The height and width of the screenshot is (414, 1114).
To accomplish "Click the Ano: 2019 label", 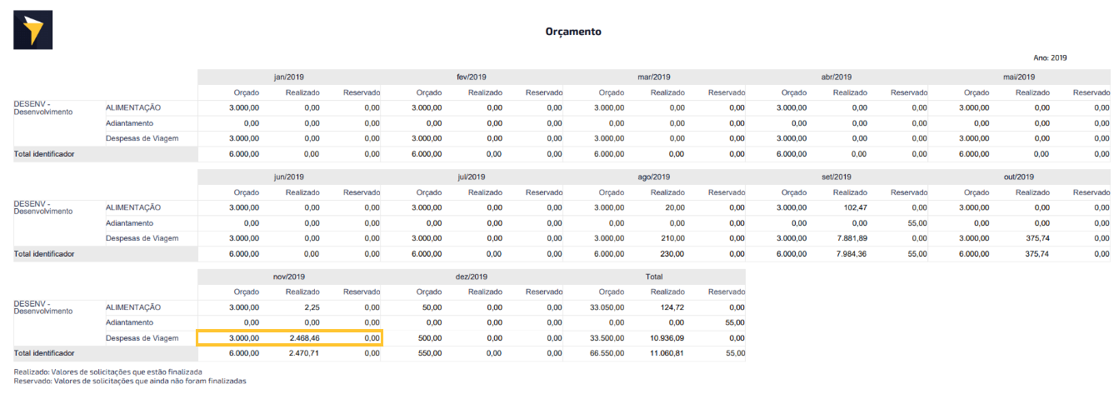I will coord(1050,58).
